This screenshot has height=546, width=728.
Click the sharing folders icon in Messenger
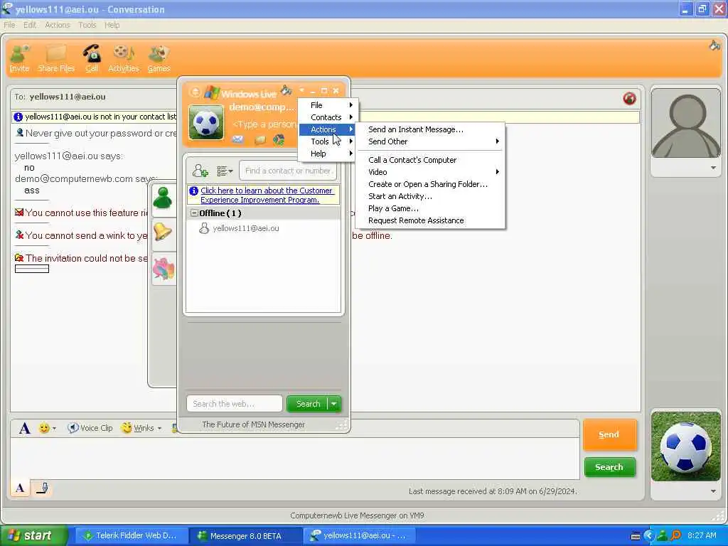point(260,139)
